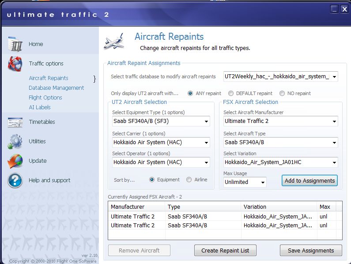Open Max Usage Unlimited dropdown

245,182
